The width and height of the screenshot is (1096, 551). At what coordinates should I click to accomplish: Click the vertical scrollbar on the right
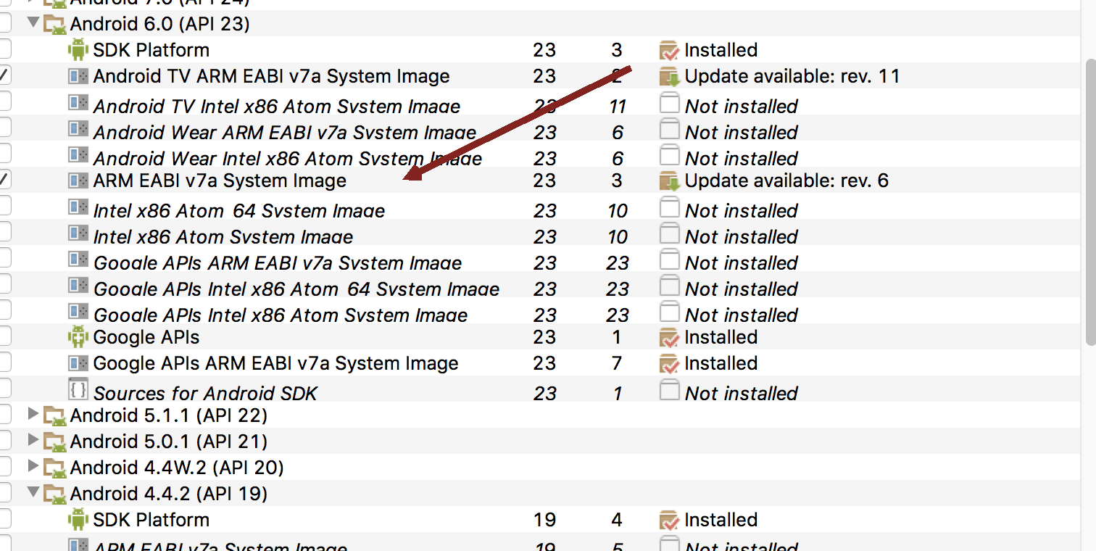[x=1089, y=203]
